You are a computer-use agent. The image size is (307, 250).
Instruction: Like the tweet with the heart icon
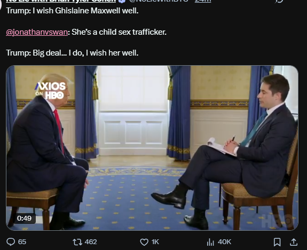144,242
